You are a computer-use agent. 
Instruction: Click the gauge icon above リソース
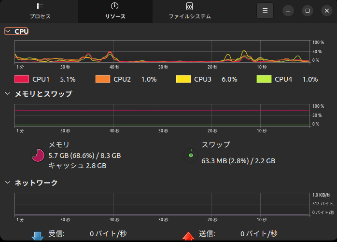point(114,6)
